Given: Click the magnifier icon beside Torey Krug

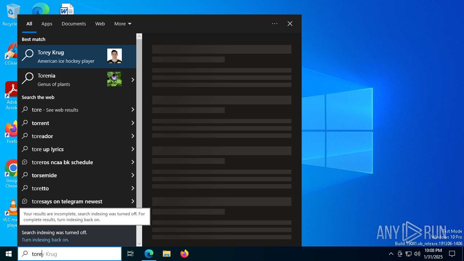Looking at the screenshot, I should [x=28, y=55].
